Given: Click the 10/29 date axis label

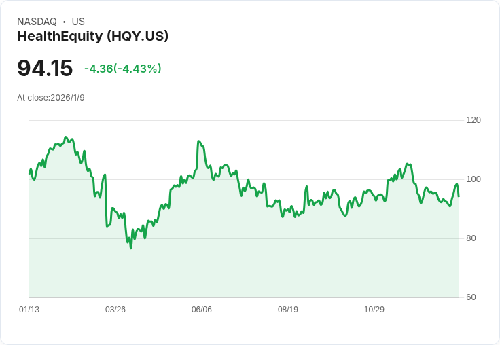Looking at the screenshot, I should coord(374,309).
